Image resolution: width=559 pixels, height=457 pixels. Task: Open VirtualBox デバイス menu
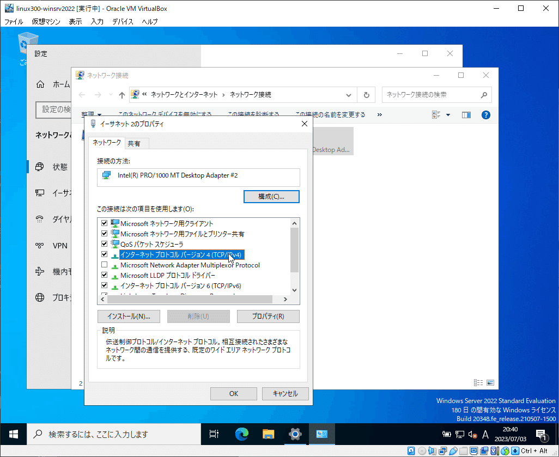pyautogui.click(x=123, y=22)
